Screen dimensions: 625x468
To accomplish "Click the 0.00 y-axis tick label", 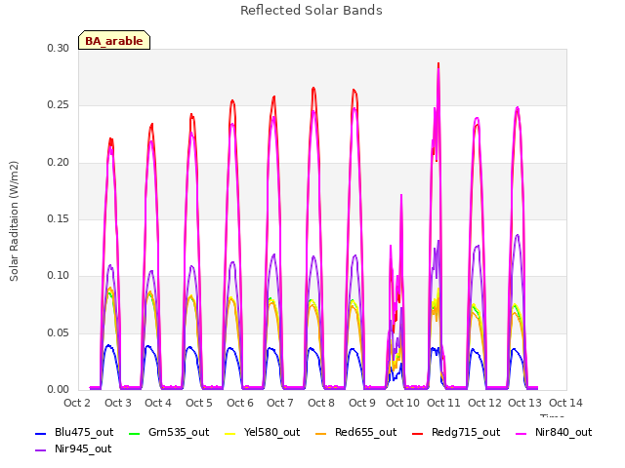I will pyautogui.click(x=59, y=389).
